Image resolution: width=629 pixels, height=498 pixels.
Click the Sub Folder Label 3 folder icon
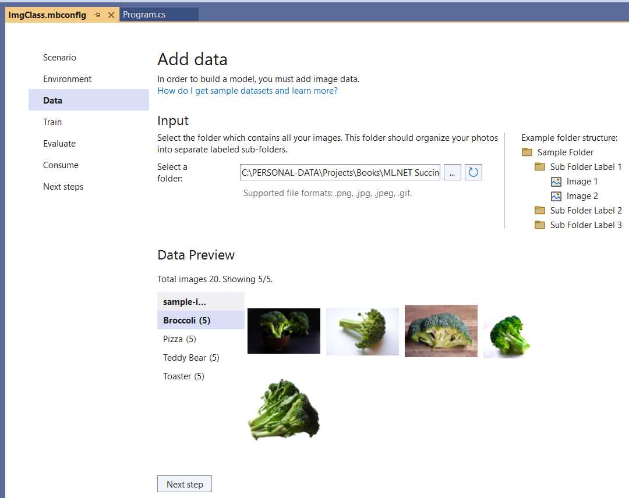tap(540, 225)
